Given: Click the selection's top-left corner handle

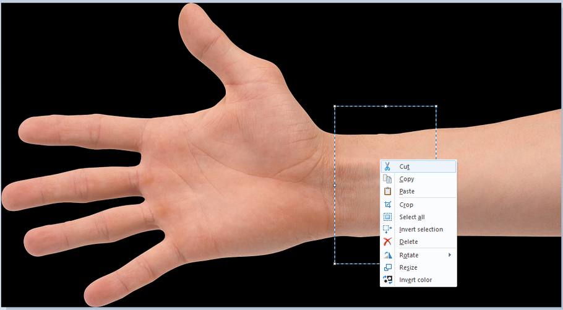Looking at the screenshot, I should click(335, 106).
